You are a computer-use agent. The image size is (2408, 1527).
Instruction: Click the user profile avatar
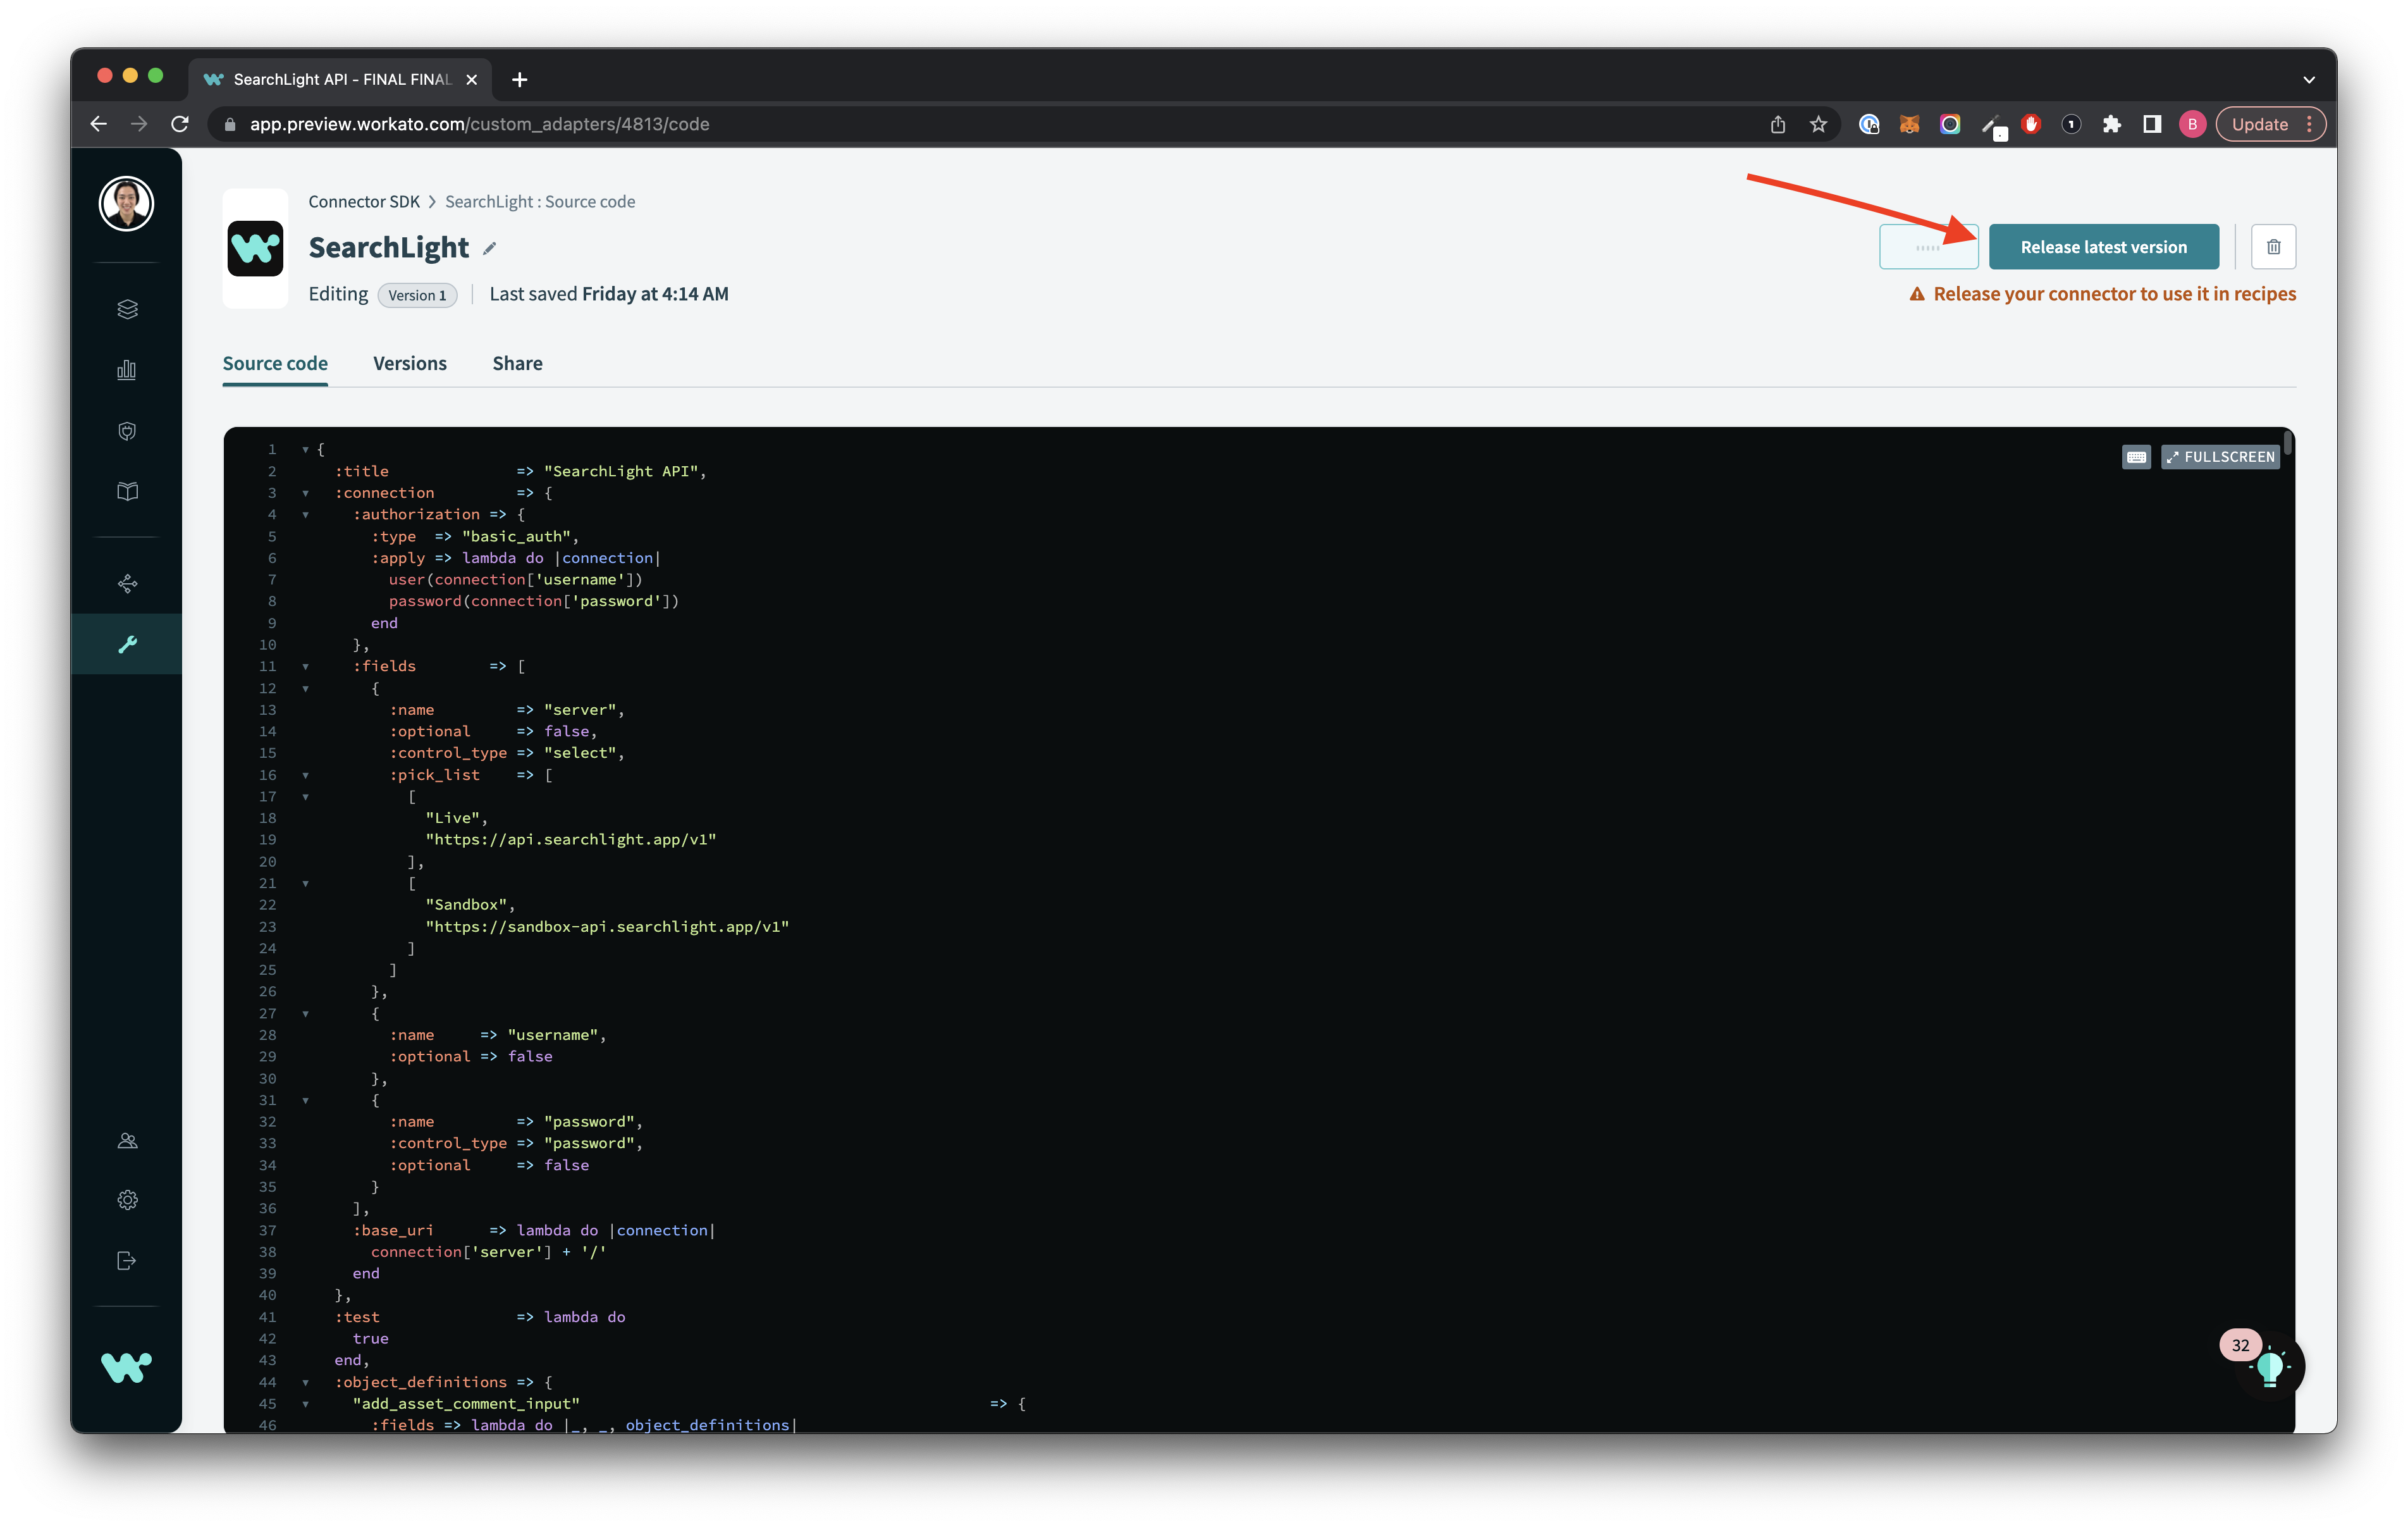[x=126, y=204]
